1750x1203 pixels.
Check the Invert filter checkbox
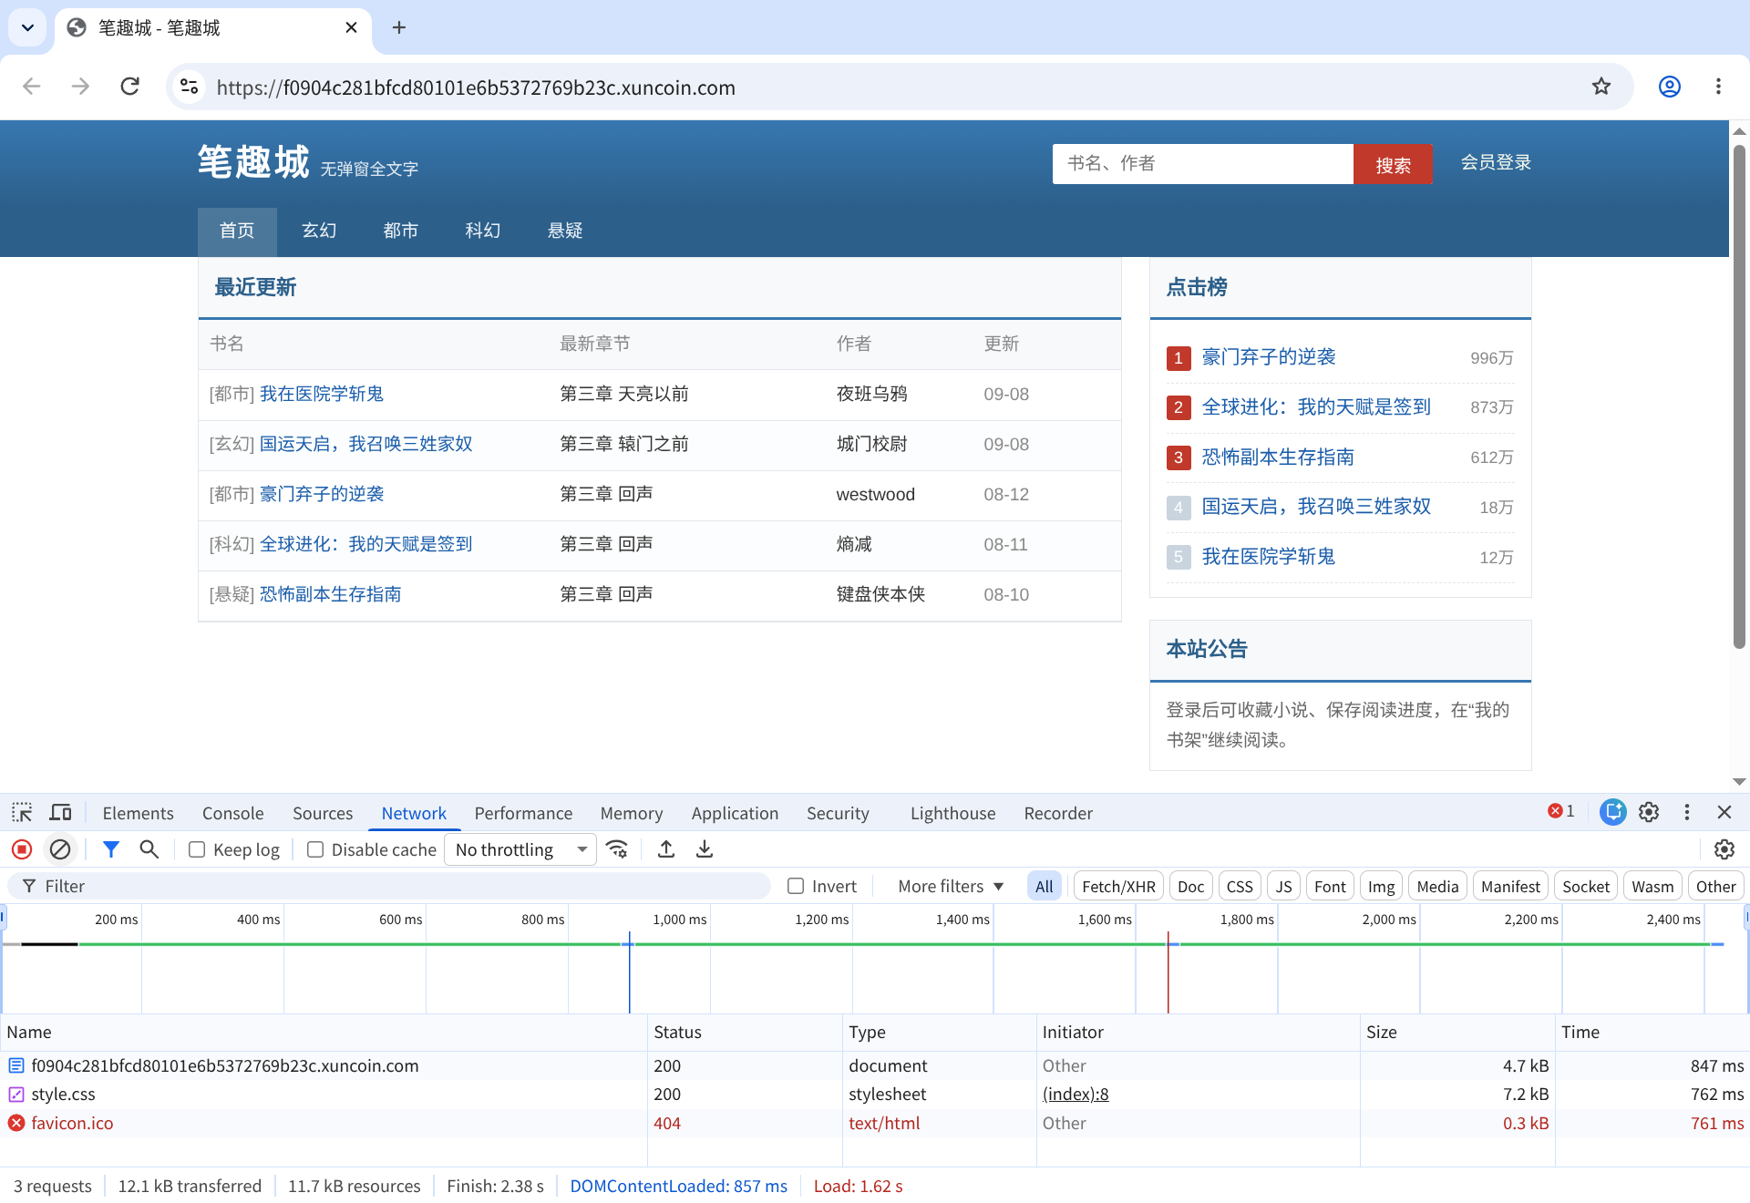[796, 886]
